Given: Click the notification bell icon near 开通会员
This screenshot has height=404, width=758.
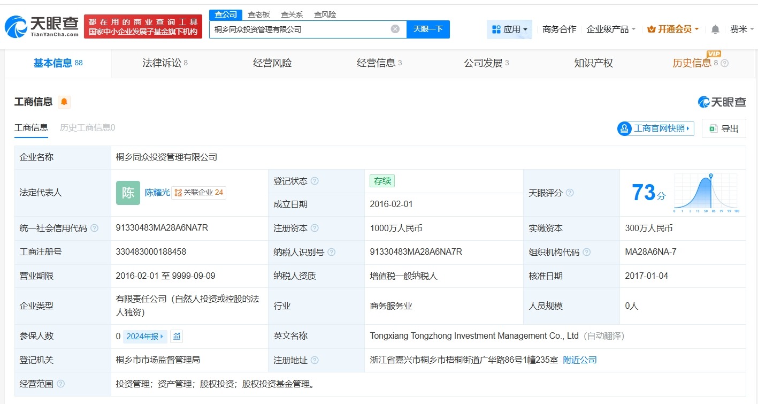Looking at the screenshot, I should [x=714, y=29].
